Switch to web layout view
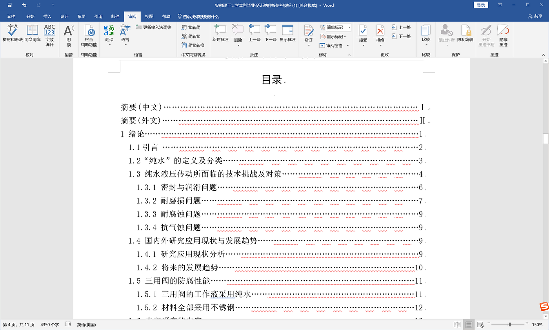Image resolution: width=549 pixels, height=330 pixels. (480, 325)
